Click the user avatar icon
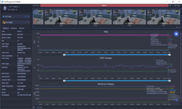 pos(5,8)
